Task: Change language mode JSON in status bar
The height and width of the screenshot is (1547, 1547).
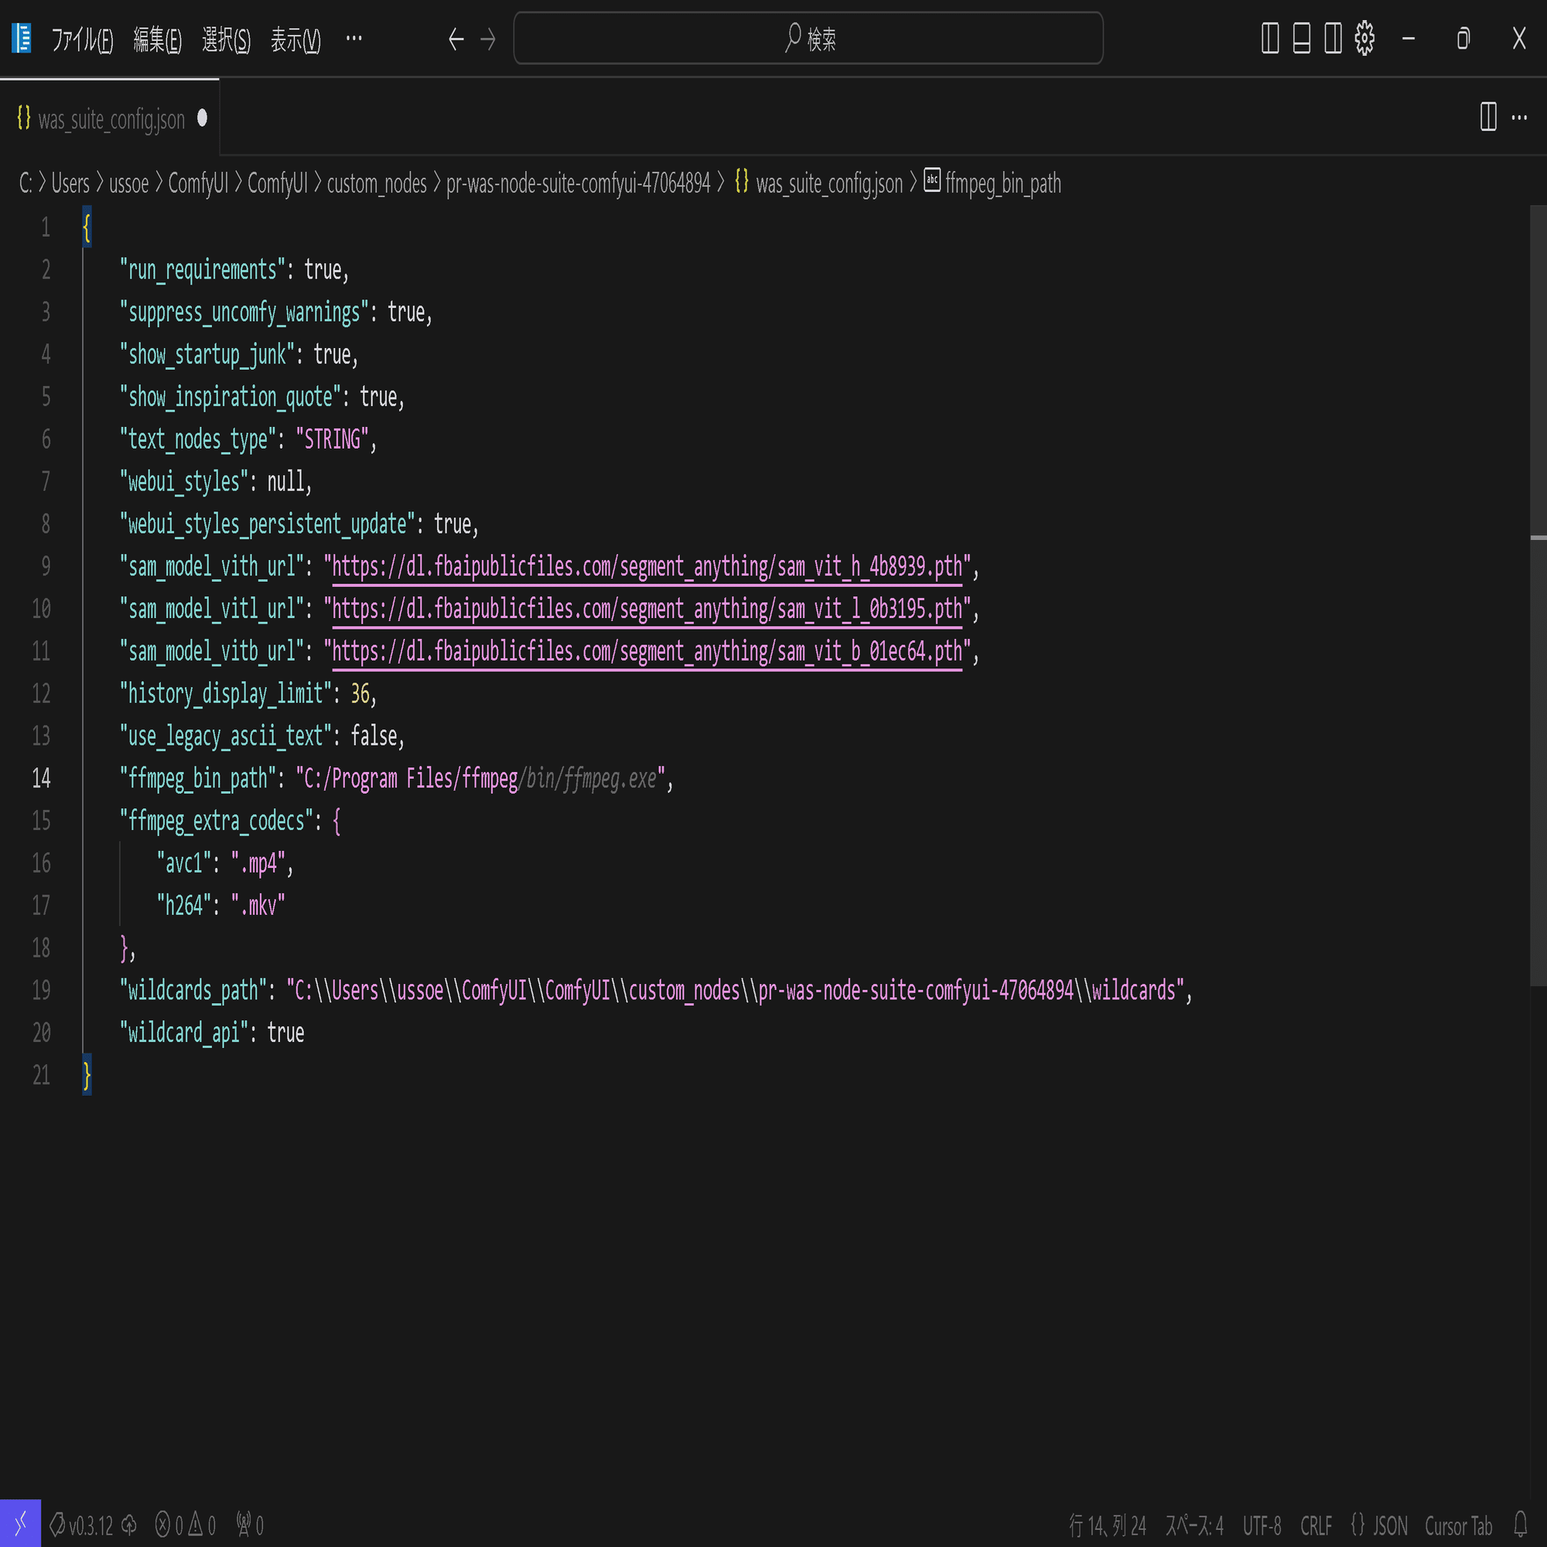Action: click(x=1379, y=1525)
